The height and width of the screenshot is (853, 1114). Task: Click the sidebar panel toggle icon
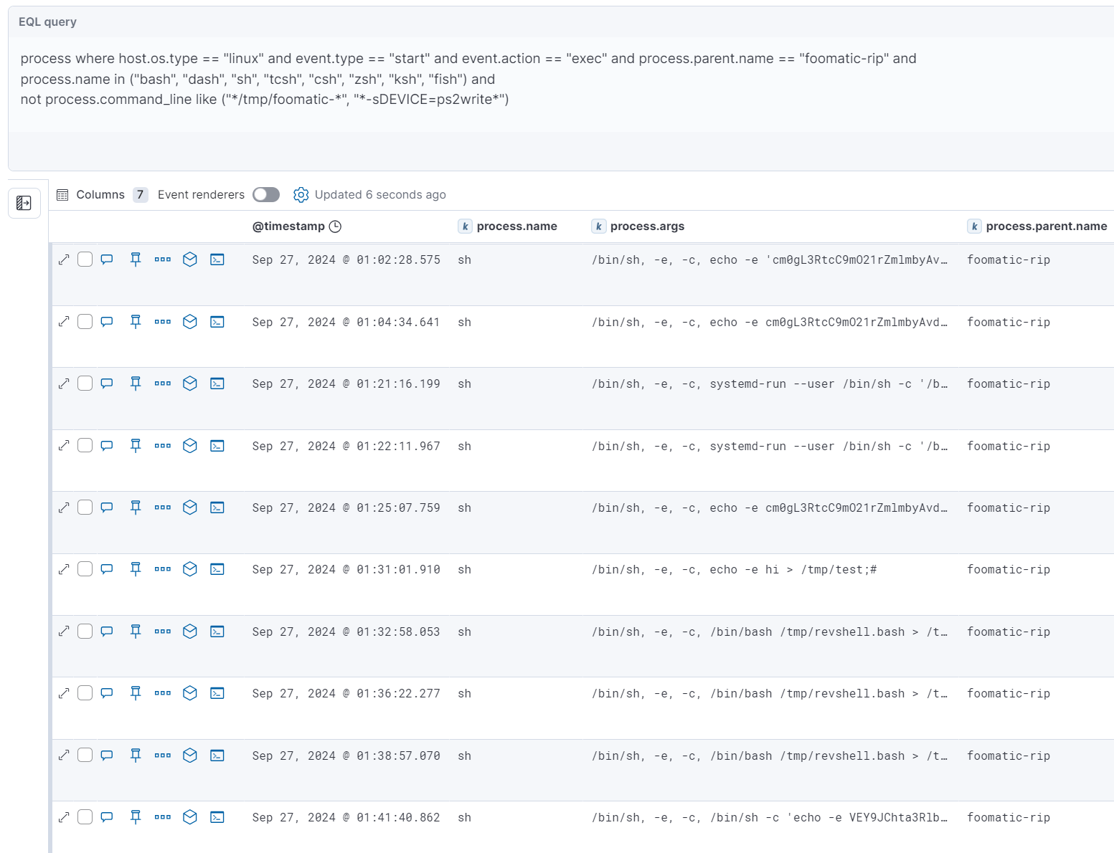coord(24,204)
